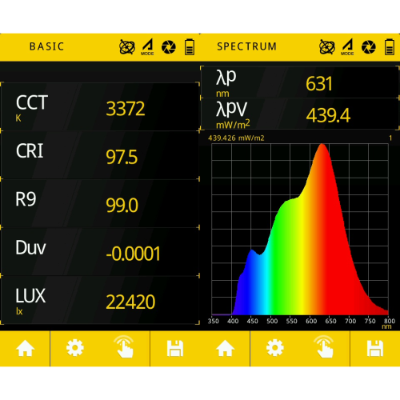This screenshot has height=400, width=400.
Task: Save the measurement on the SPECTRUM screen
Action: pos(375,348)
